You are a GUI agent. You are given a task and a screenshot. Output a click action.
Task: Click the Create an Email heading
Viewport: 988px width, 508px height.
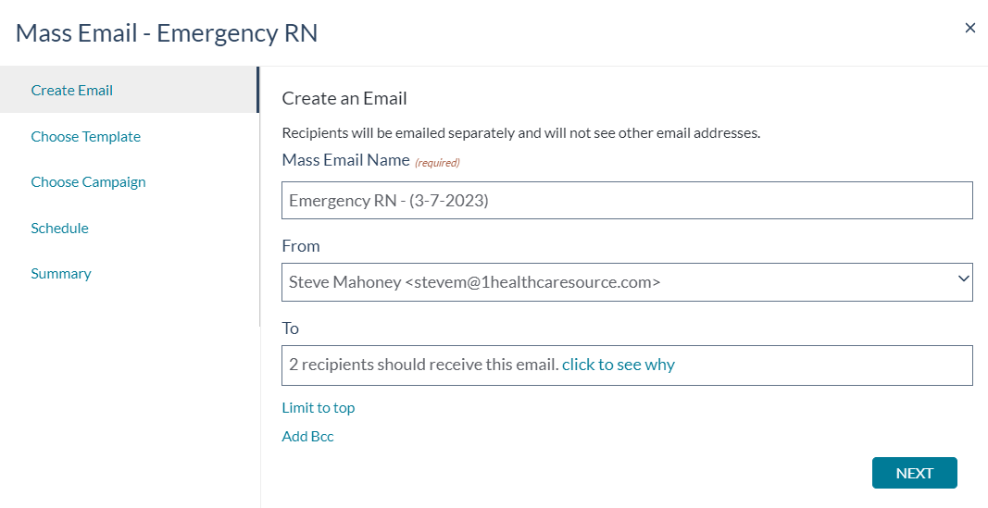(x=344, y=98)
